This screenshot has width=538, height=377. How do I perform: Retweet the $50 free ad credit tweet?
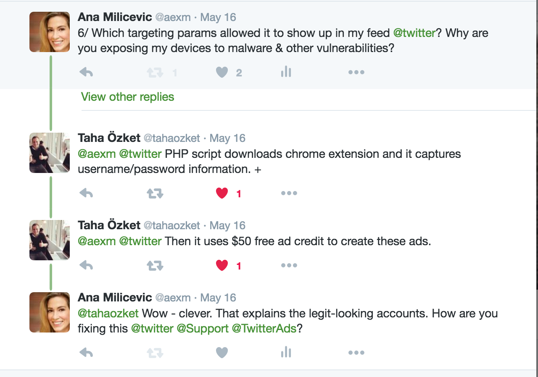[x=155, y=266]
